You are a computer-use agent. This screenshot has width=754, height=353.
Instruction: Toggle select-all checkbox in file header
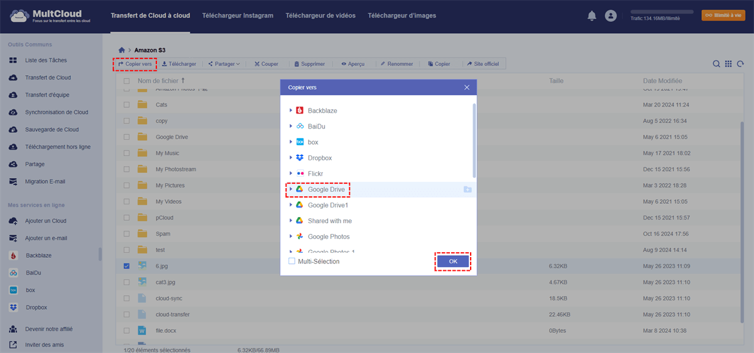tap(127, 81)
